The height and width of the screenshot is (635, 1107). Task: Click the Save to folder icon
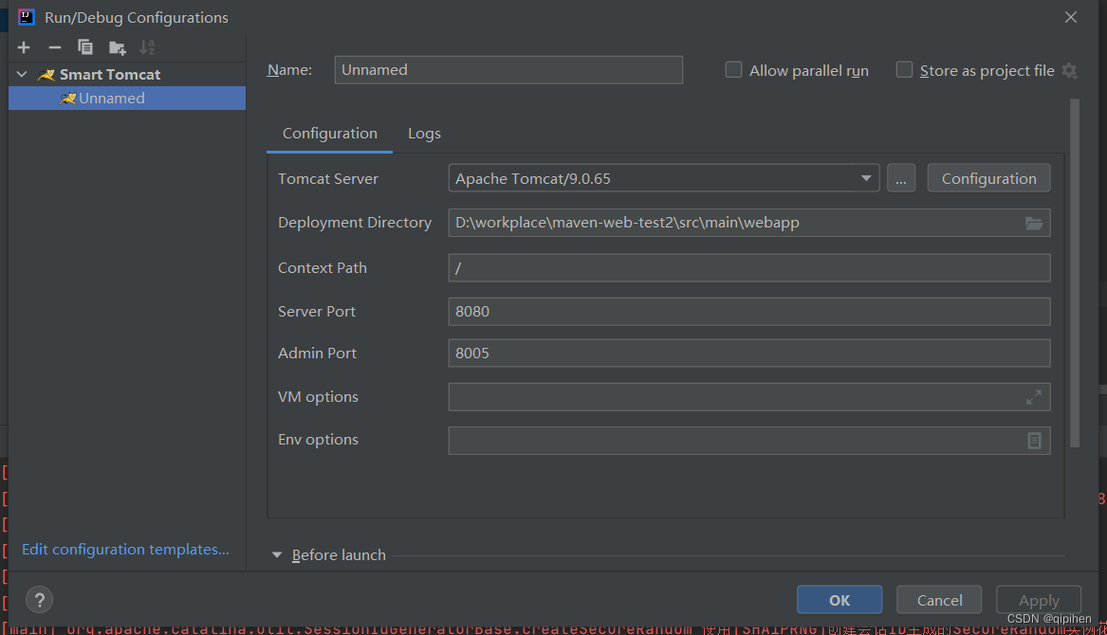click(117, 47)
